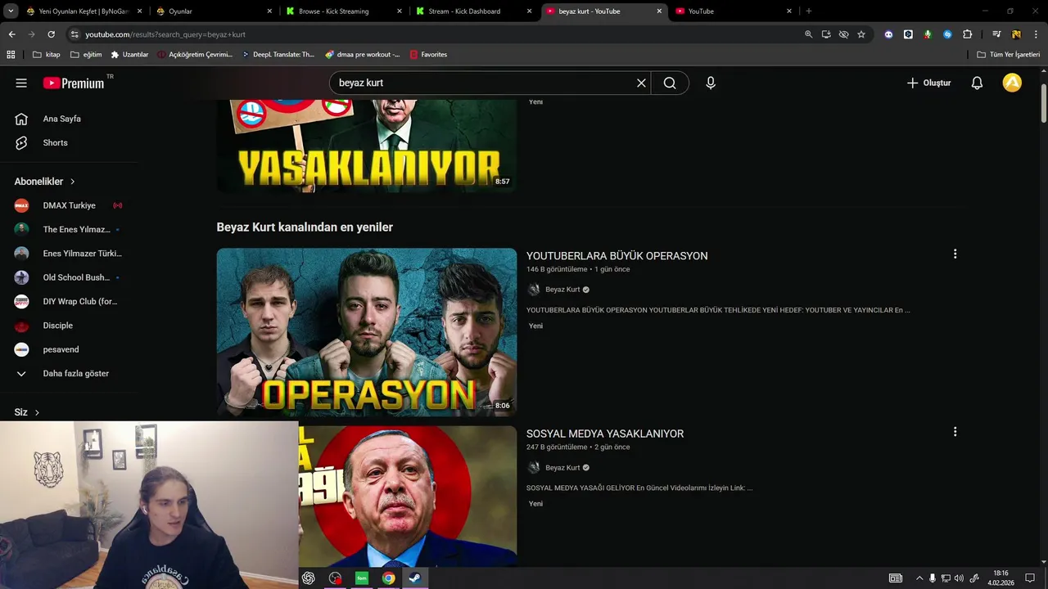Image resolution: width=1048 pixels, height=589 pixels.
Task: Click the page vertical scrollbar
Action: coord(1044,102)
